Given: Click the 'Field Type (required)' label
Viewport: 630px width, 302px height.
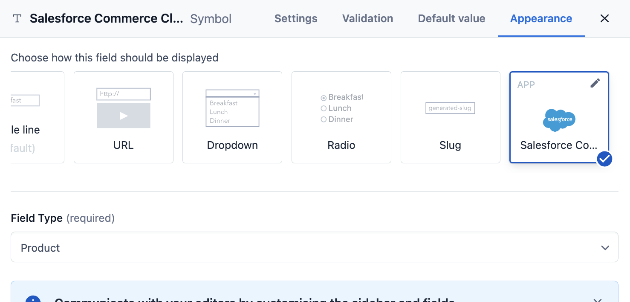Looking at the screenshot, I should [x=63, y=218].
